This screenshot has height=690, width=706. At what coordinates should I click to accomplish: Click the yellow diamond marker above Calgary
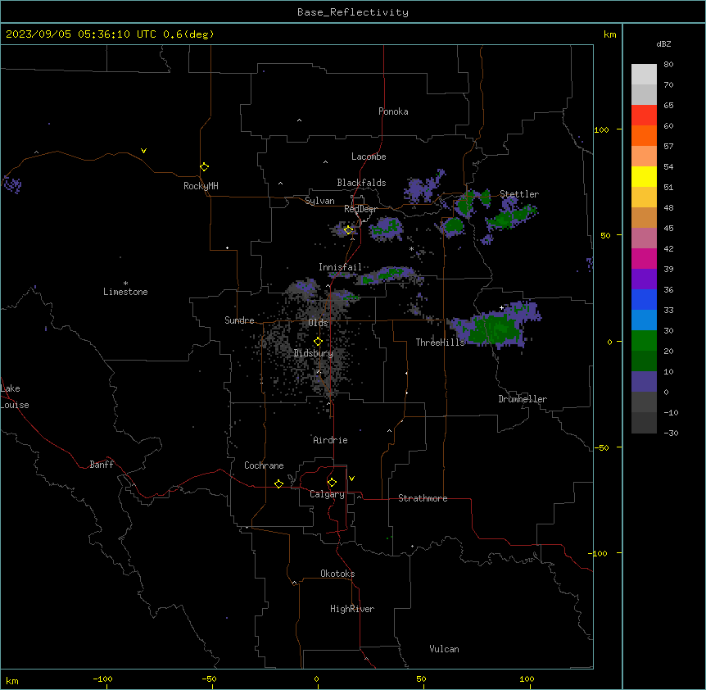pos(332,483)
